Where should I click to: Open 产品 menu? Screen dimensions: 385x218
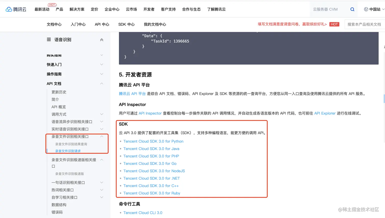coord(59,9)
